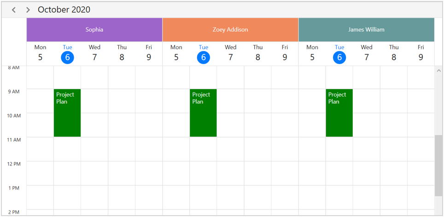Click Tuesday 6 under James William
444x217 pixels.
coord(339,57)
